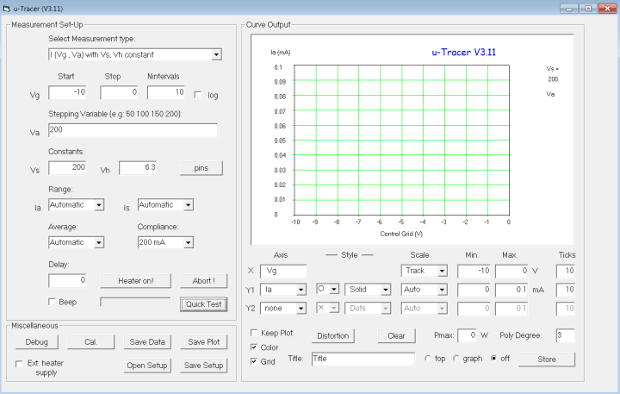Screen dimensions: 620x394
Task: Click the X axis Ticks field
Action: pyautogui.click(x=566, y=271)
